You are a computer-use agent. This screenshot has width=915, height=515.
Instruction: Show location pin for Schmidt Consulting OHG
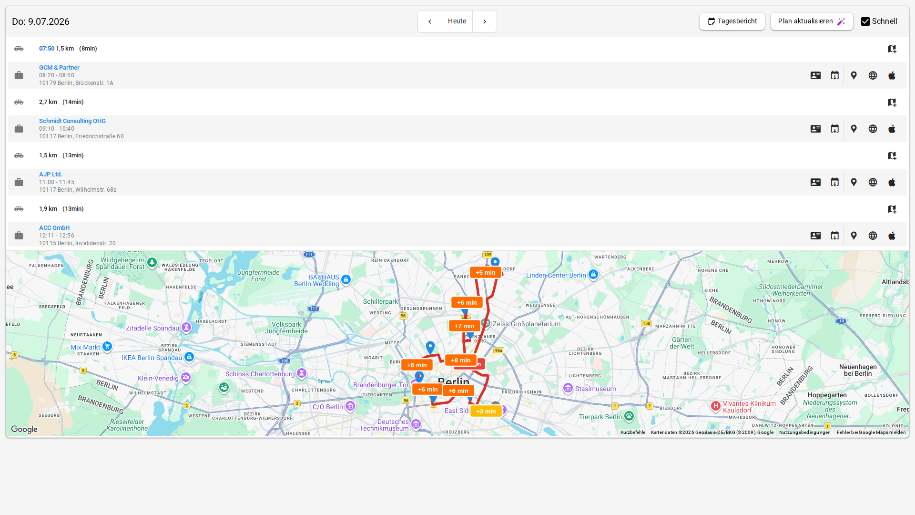click(x=854, y=129)
